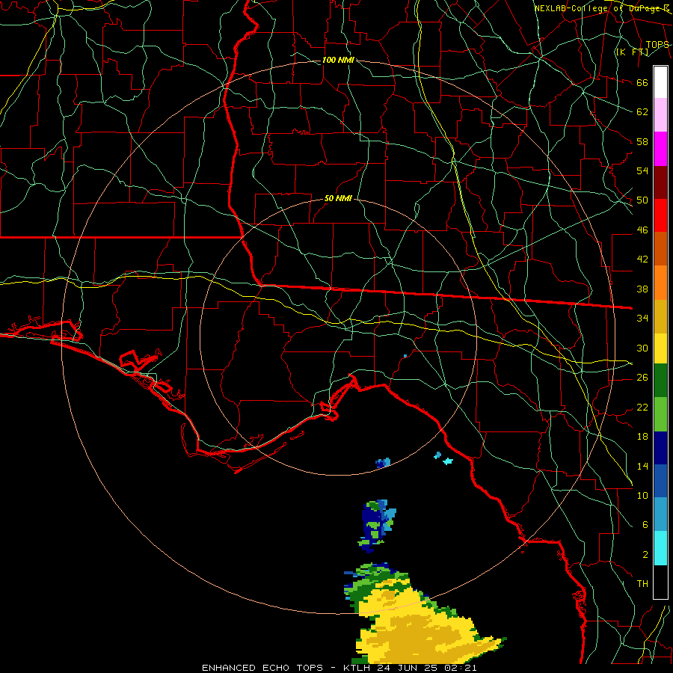673x673 pixels.
Task: Click the light pink 62 K FT legend swatch
Action: (660, 114)
